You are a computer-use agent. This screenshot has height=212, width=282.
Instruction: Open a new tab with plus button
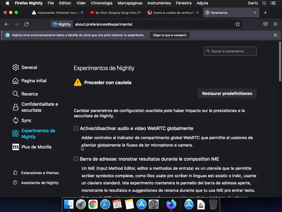(x=265, y=13)
